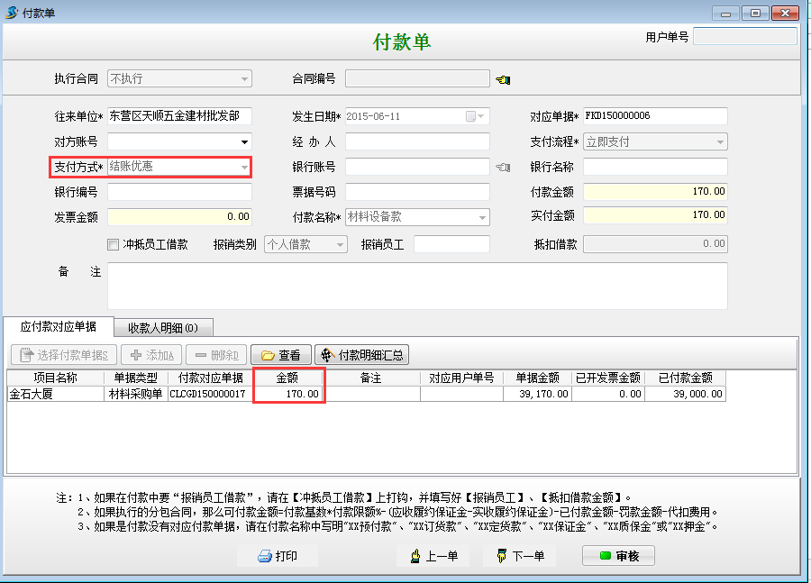This screenshot has width=811, height=583.
Task: Click the 审核 approve button
Action: (x=618, y=556)
